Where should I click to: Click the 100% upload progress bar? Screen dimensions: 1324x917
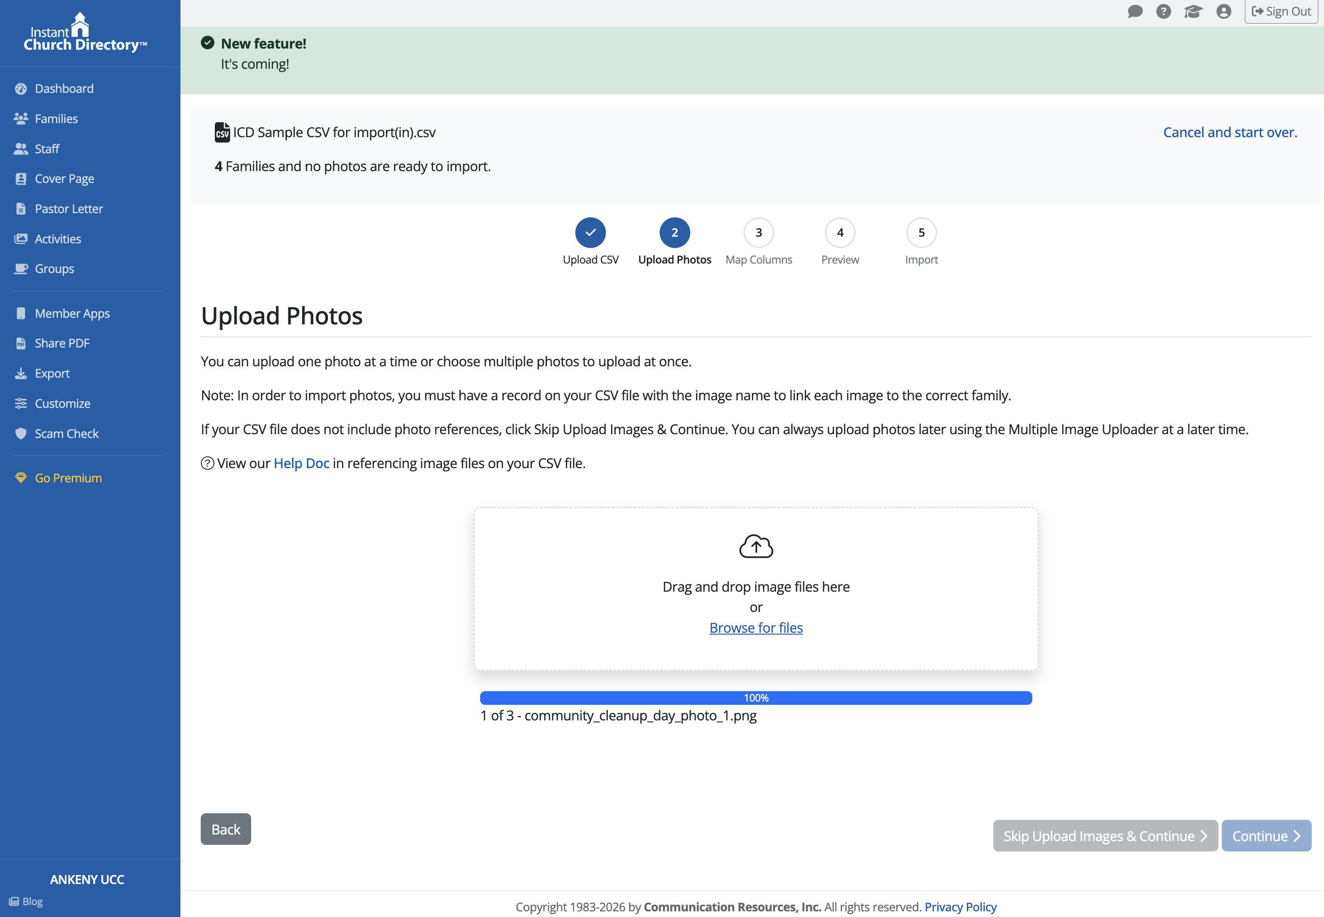click(x=756, y=698)
